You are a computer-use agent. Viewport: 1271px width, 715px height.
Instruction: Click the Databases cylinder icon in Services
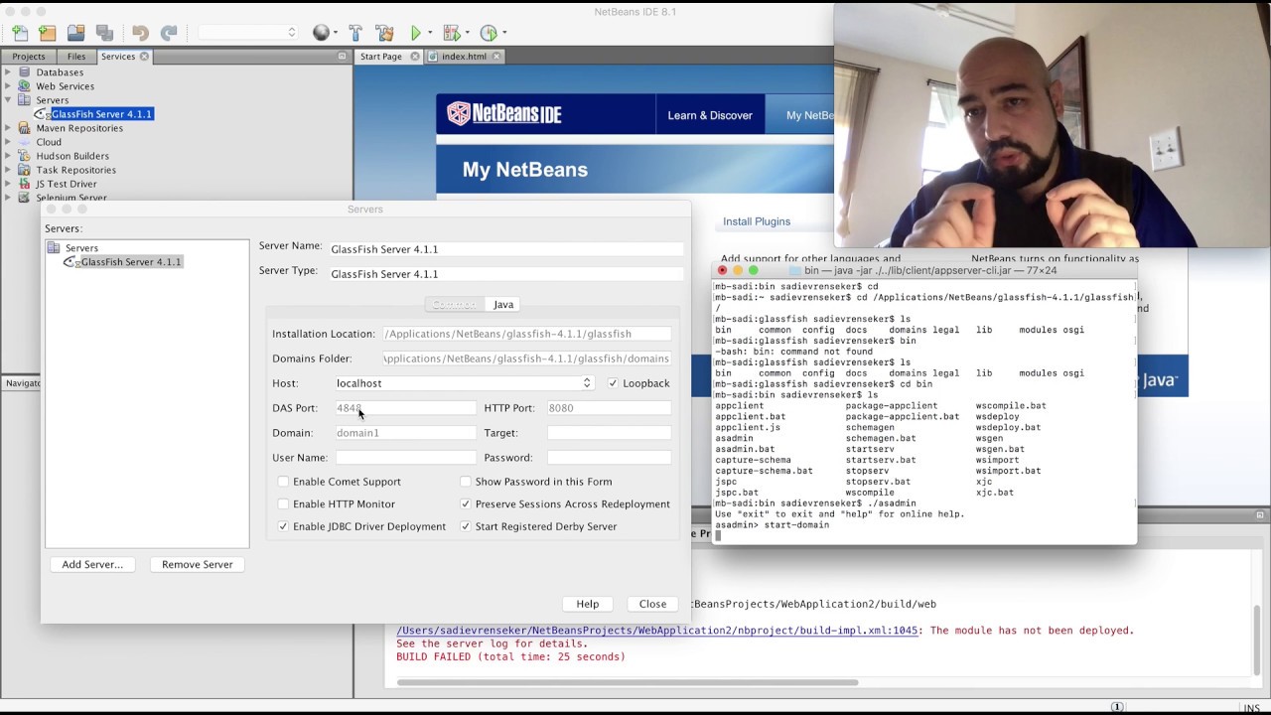coord(26,72)
